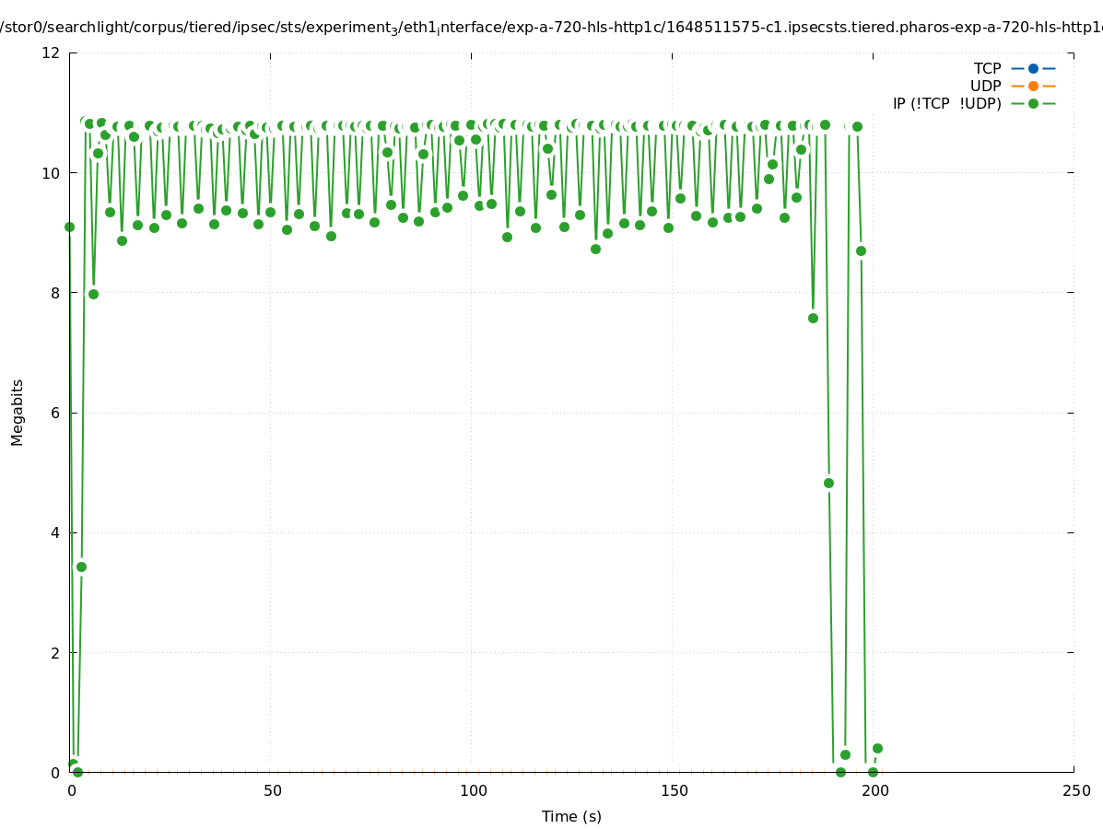1103x829 pixels.
Task: Click the data point near 3.4 megabits
Action: tap(81, 566)
